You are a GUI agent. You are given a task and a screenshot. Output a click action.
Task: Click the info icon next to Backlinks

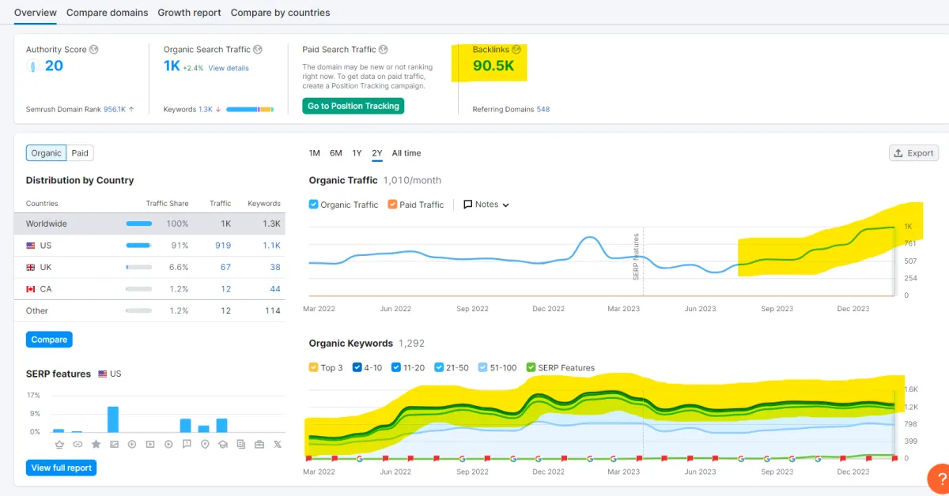click(516, 50)
